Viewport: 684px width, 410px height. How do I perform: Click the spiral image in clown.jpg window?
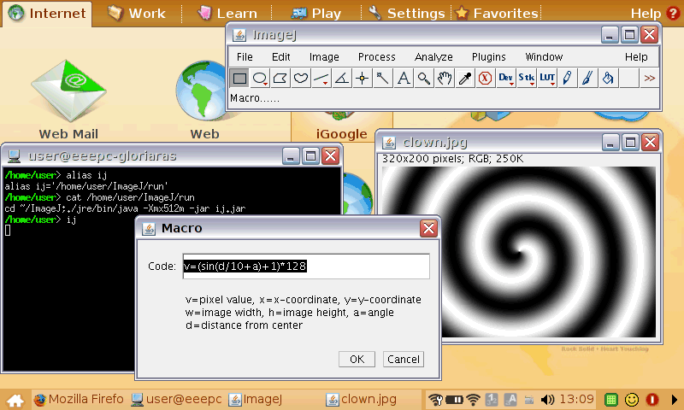pos(519,252)
